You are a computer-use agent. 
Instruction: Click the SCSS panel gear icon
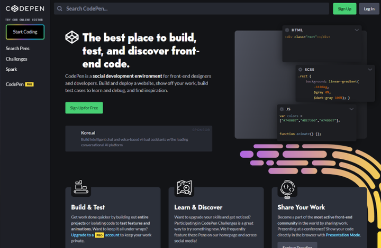(301, 70)
